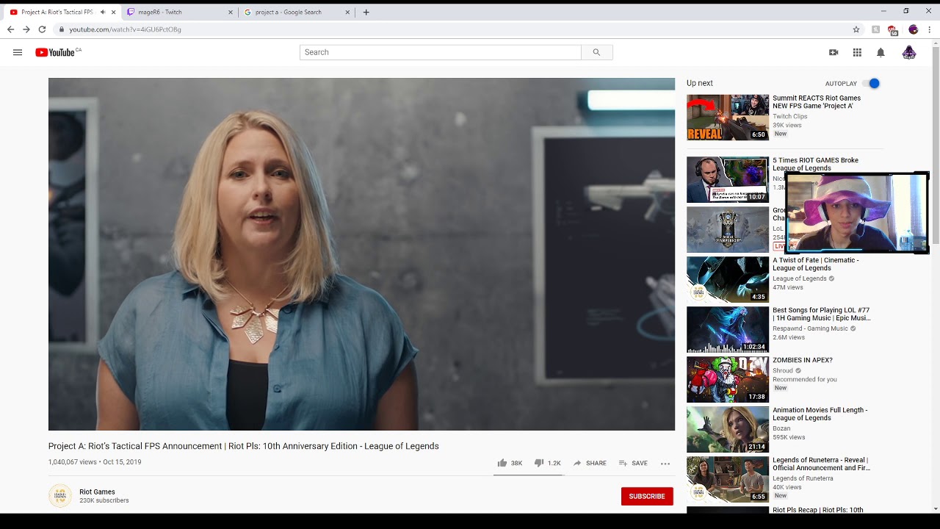
Task: Open the more actions ellipsis under the video
Action: (x=665, y=463)
